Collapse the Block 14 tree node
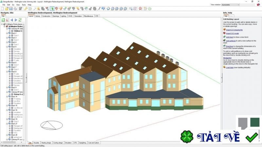This screenshot has width=262, height=147. coord(7,96)
